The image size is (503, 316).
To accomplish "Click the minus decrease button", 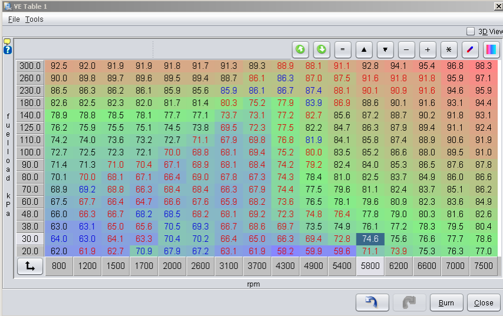I will pos(406,49).
